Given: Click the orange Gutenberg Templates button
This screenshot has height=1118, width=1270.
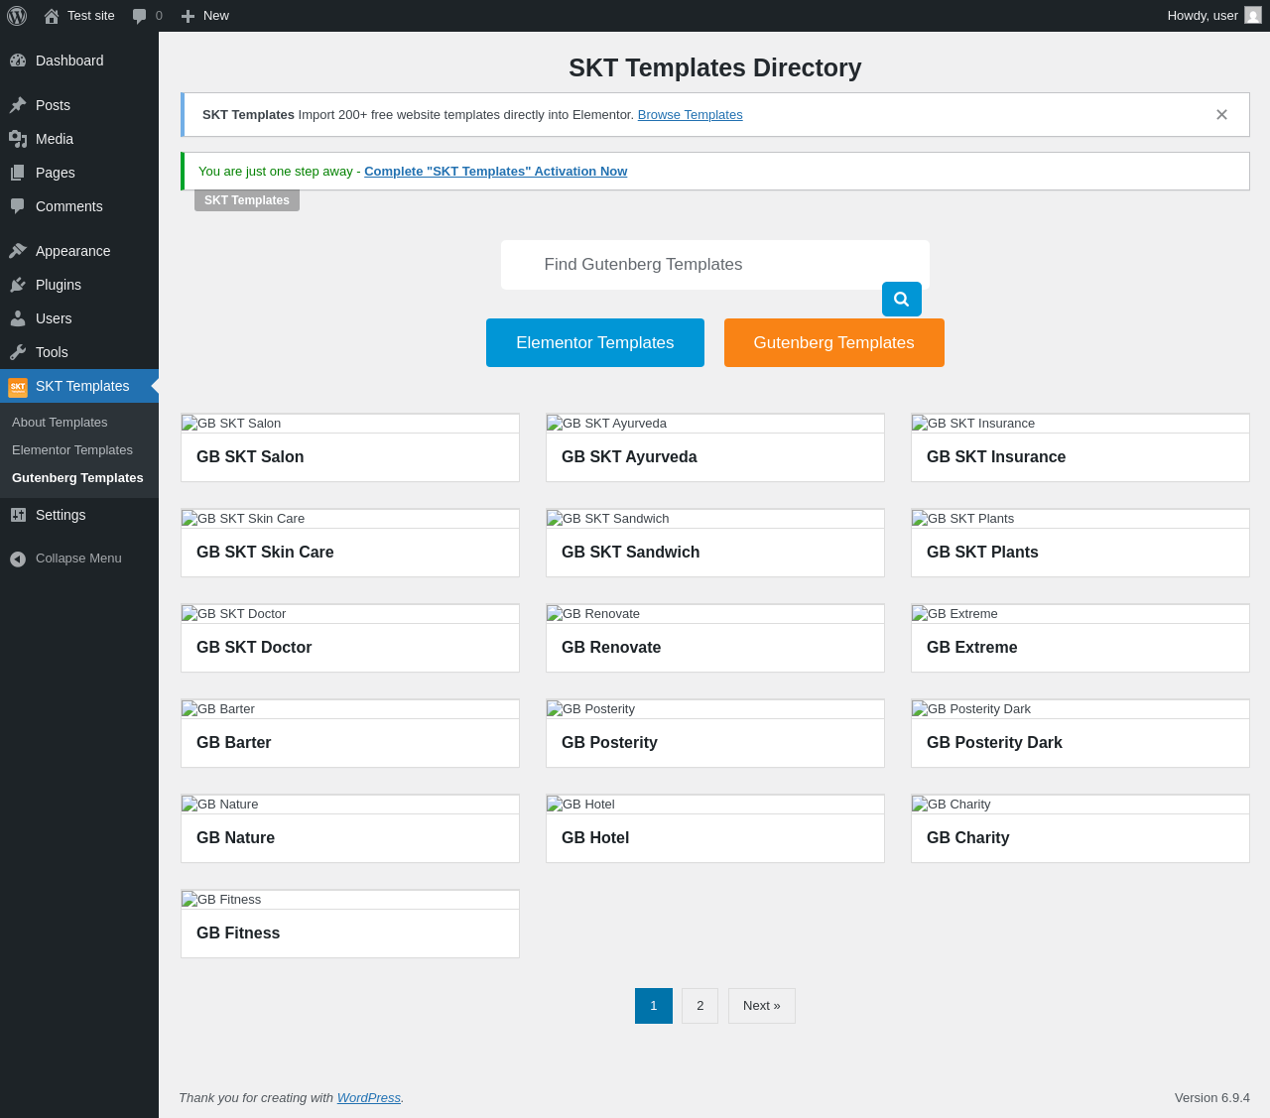Looking at the screenshot, I should coord(834,343).
